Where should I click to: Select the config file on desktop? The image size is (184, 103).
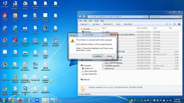pyautogui.click(x=55, y=17)
